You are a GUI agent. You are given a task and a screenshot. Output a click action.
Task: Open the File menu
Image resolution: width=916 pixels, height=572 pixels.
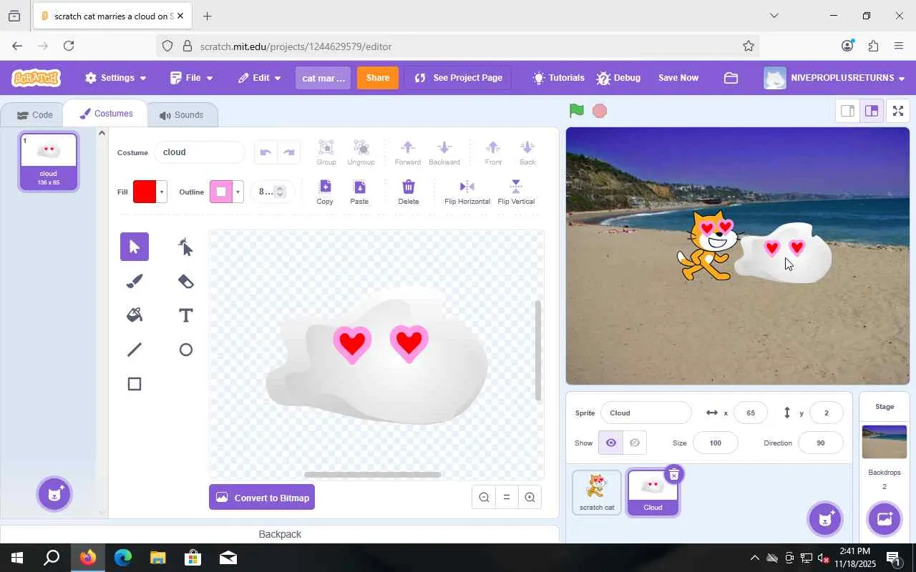(x=192, y=78)
